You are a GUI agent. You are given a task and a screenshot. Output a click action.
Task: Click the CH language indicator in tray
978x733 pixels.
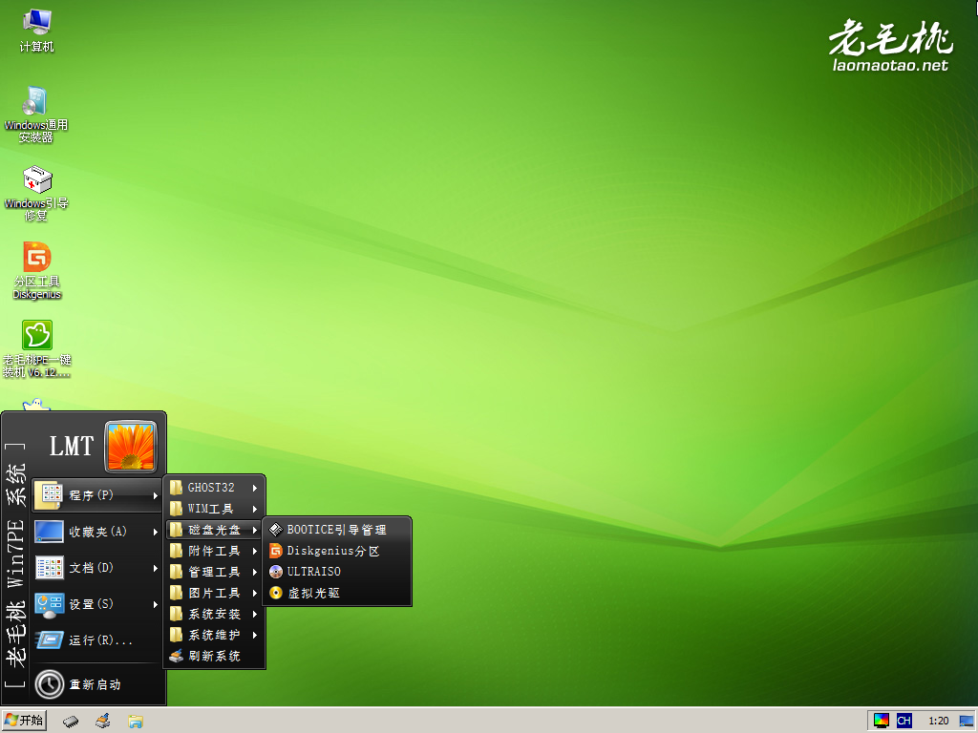click(x=904, y=722)
